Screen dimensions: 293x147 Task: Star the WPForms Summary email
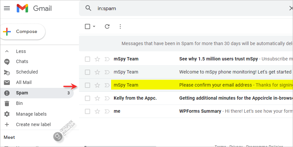(97, 111)
